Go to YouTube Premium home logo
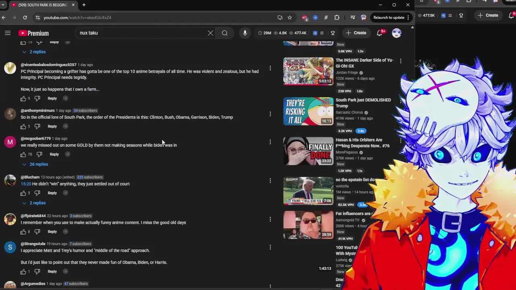This screenshot has width=516, height=290. 33,33
